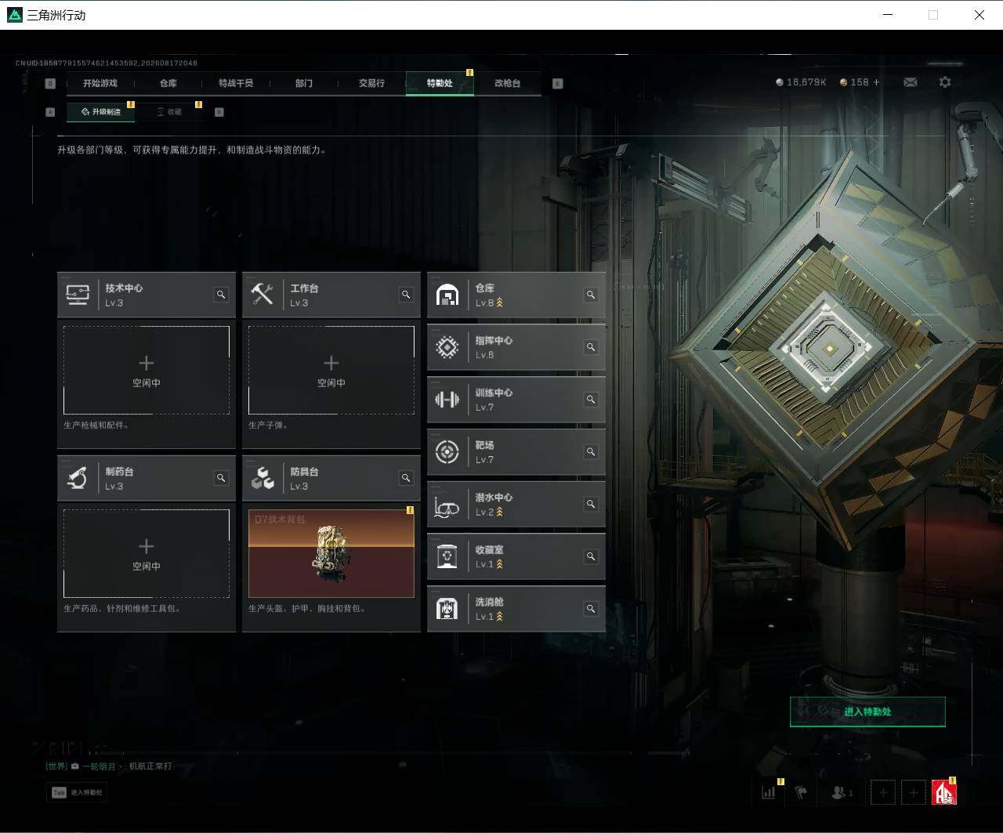
Task: Open the mail envelope icon
Action: pyautogui.click(x=911, y=82)
